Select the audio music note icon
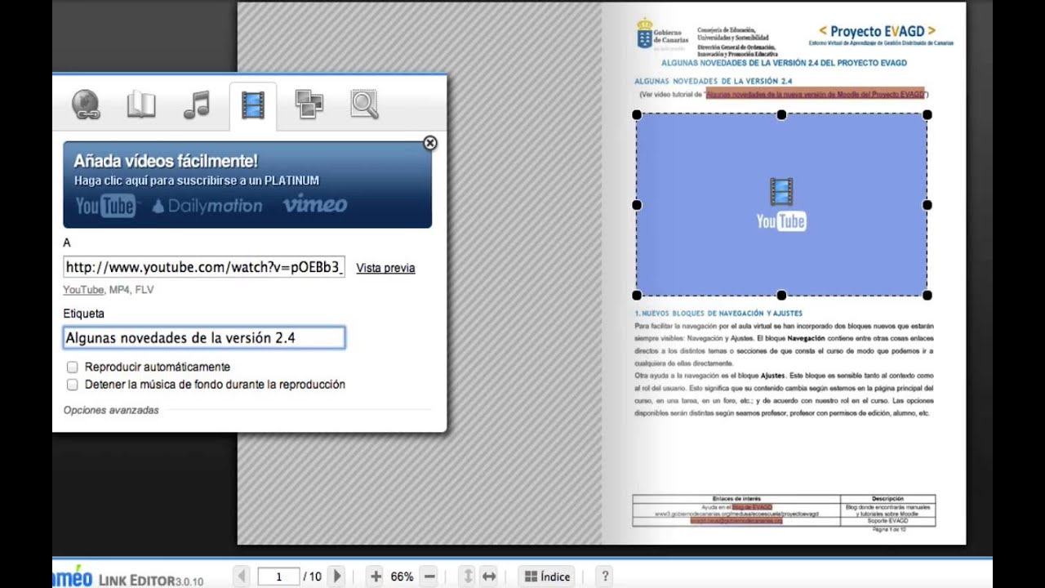1045x588 pixels. coord(197,105)
